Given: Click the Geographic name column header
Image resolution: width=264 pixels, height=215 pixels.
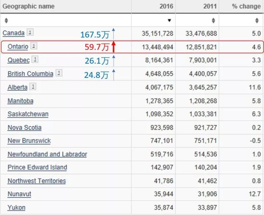Looking at the screenshot, I should click(29, 6).
